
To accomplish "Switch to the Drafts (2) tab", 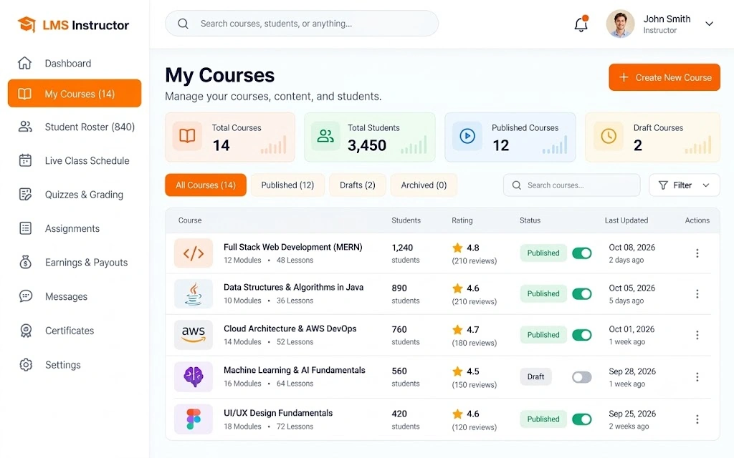I will (358, 185).
